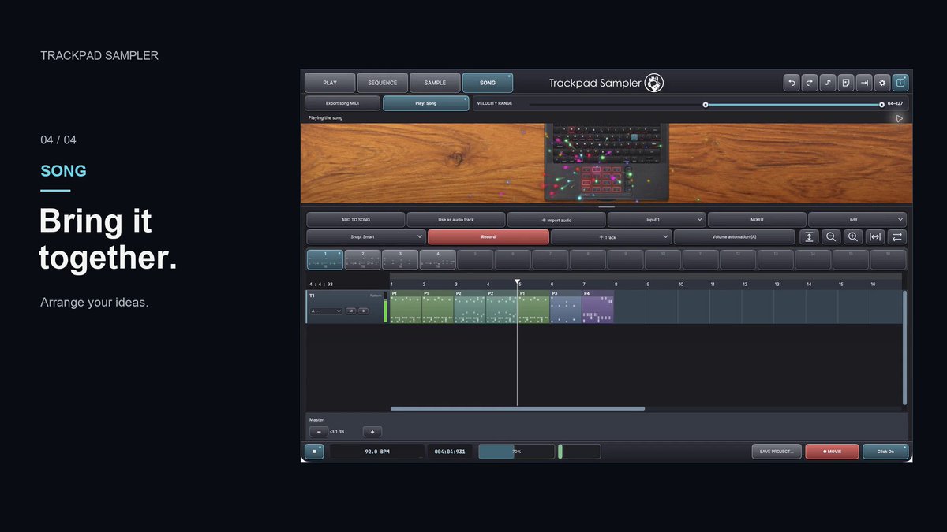Viewport: 947px width, 532px height.
Task: Click Export song MIDI button
Action: click(x=342, y=103)
